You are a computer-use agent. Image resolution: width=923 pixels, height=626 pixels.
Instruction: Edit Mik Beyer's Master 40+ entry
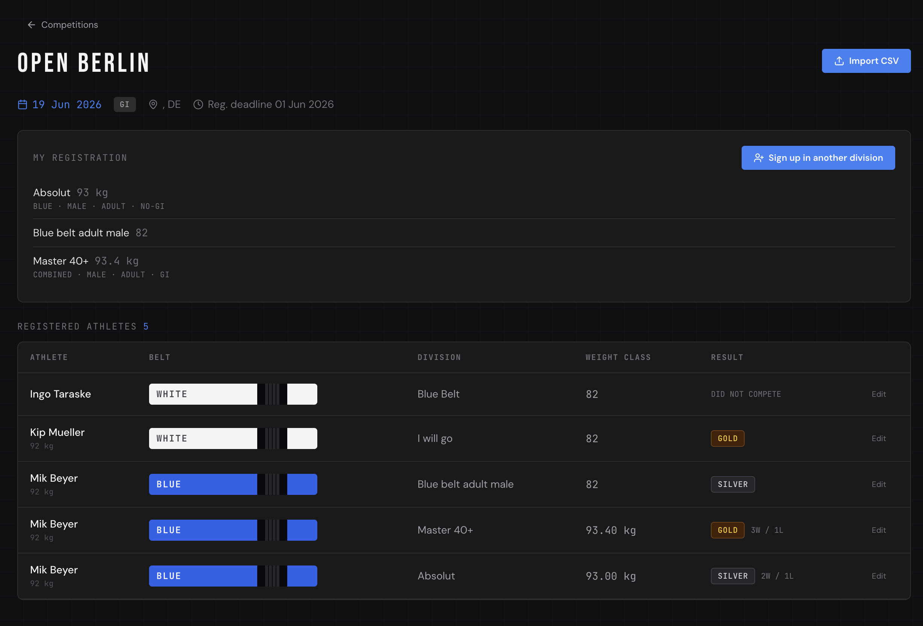879,530
